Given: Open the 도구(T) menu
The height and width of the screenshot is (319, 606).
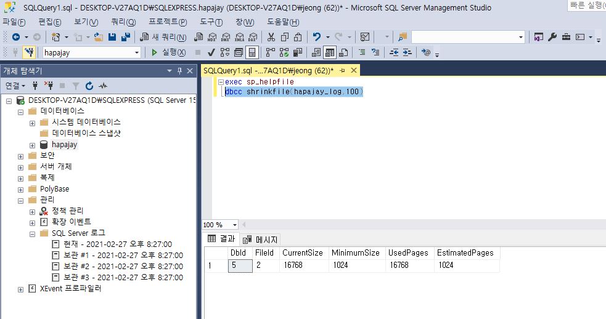Looking at the screenshot, I should [211, 22].
